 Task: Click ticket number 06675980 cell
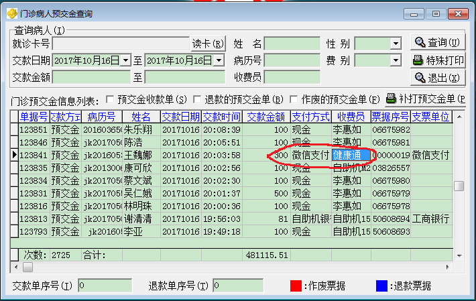pos(391,181)
